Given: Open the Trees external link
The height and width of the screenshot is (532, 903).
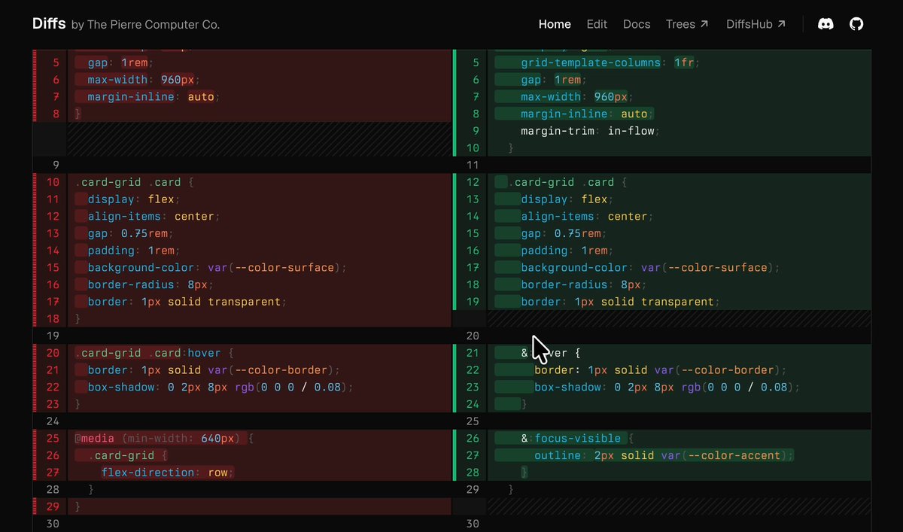Looking at the screenshot, I should [x=687, y=24].
